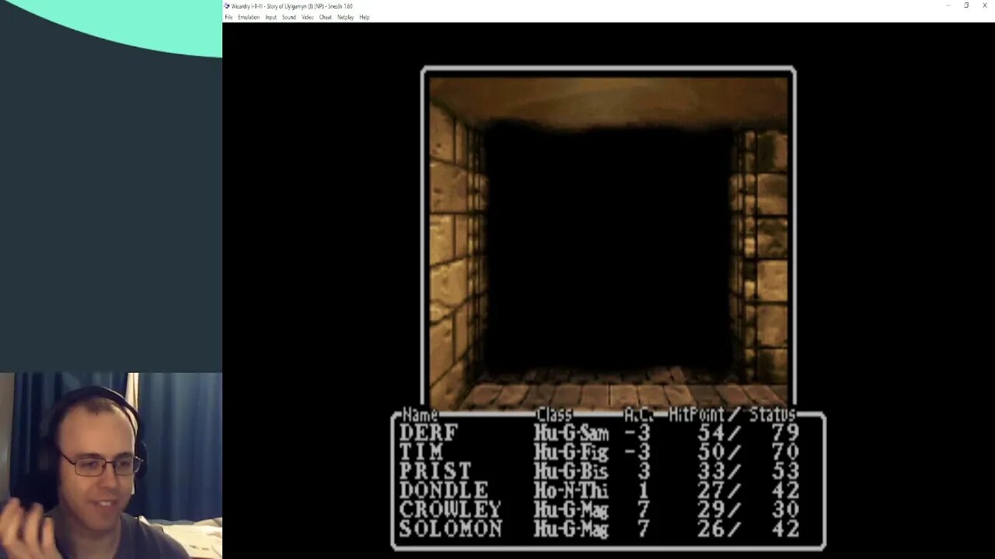The width and height of the screenshot is (995, 559).
Task: Click DERF's max HP value 79
Action: coord(785,432)
